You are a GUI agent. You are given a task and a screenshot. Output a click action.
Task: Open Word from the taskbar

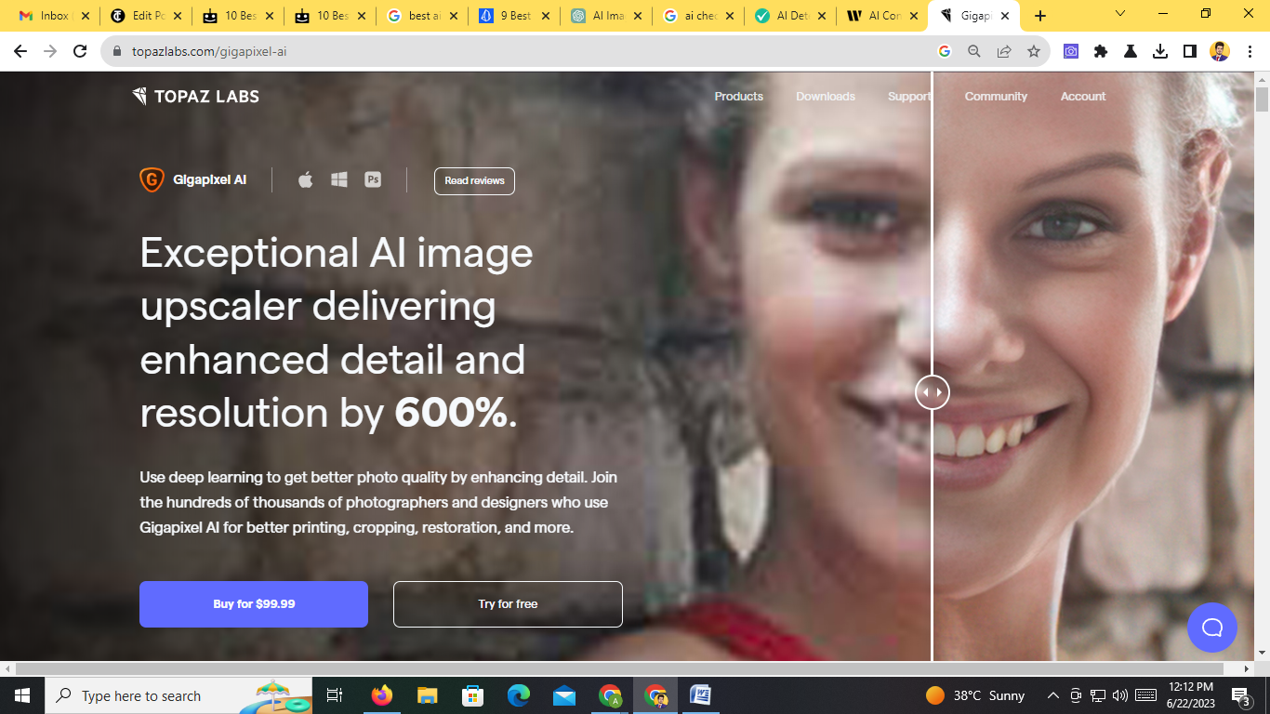pyautogui.click(x=700, y=695)
